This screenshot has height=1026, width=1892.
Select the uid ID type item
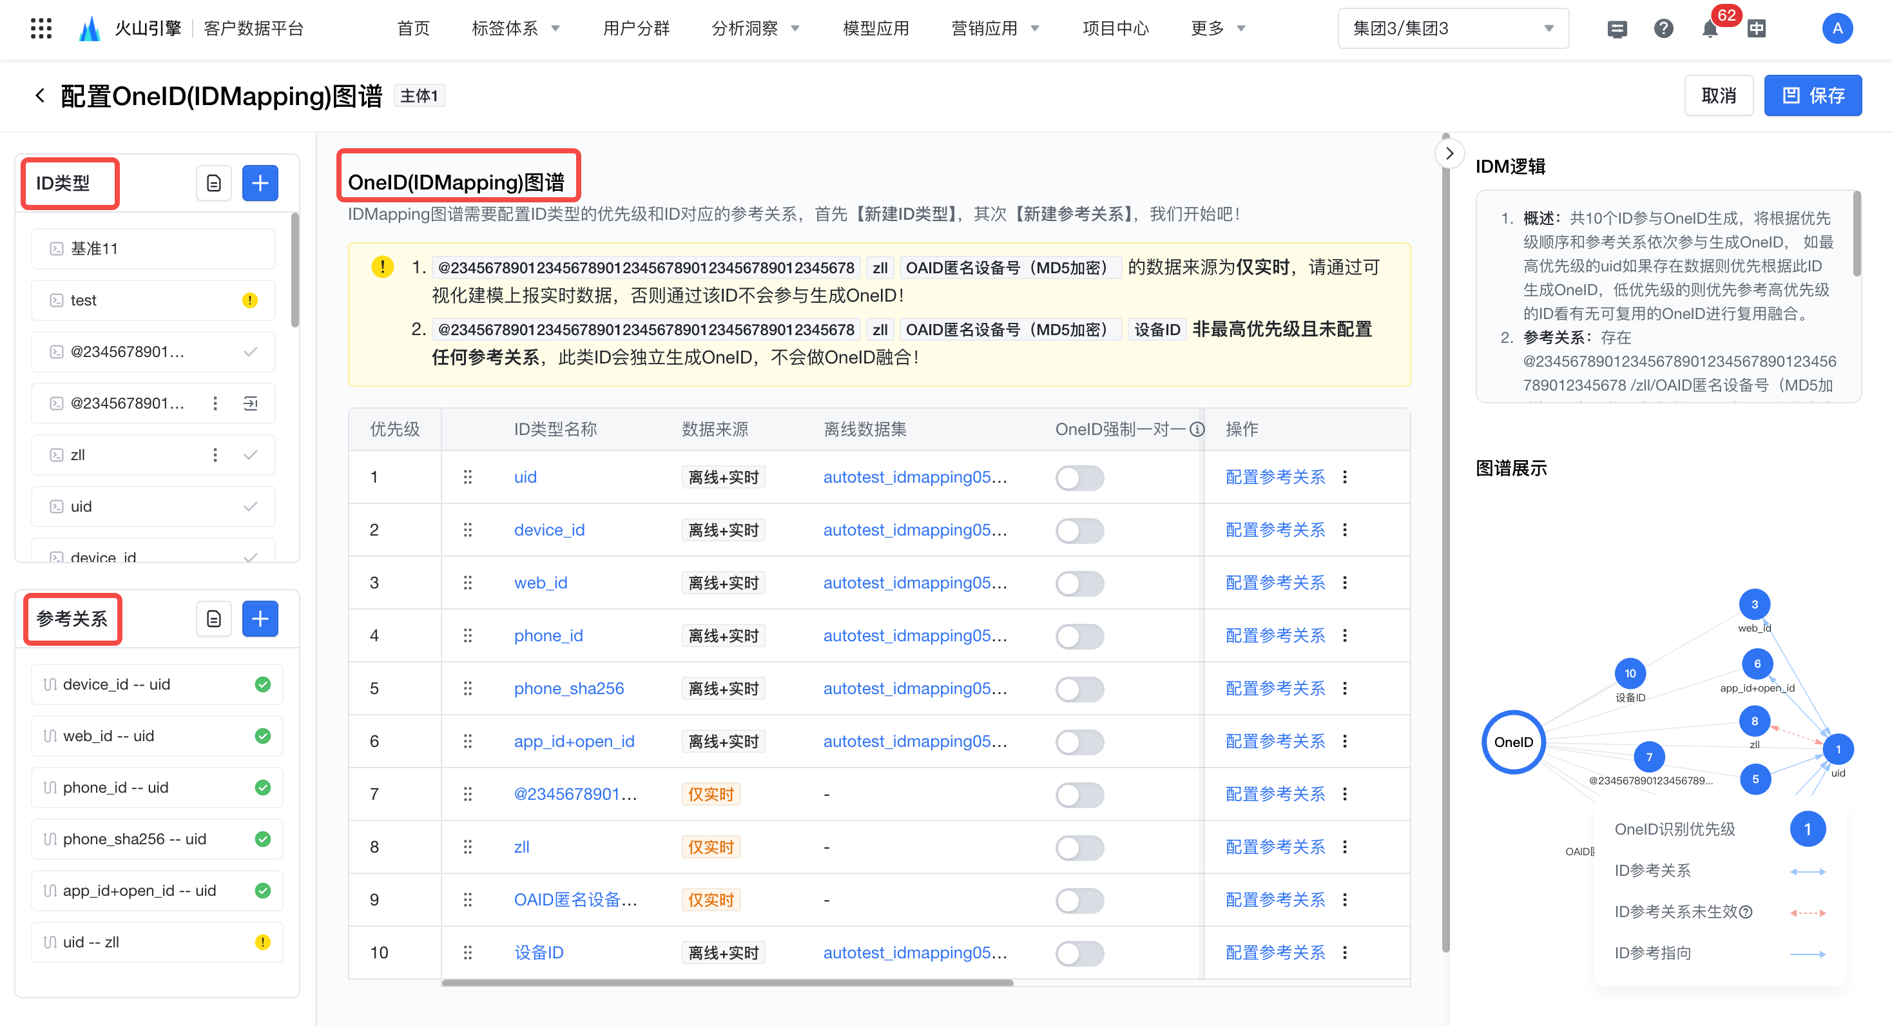point(153,506)
